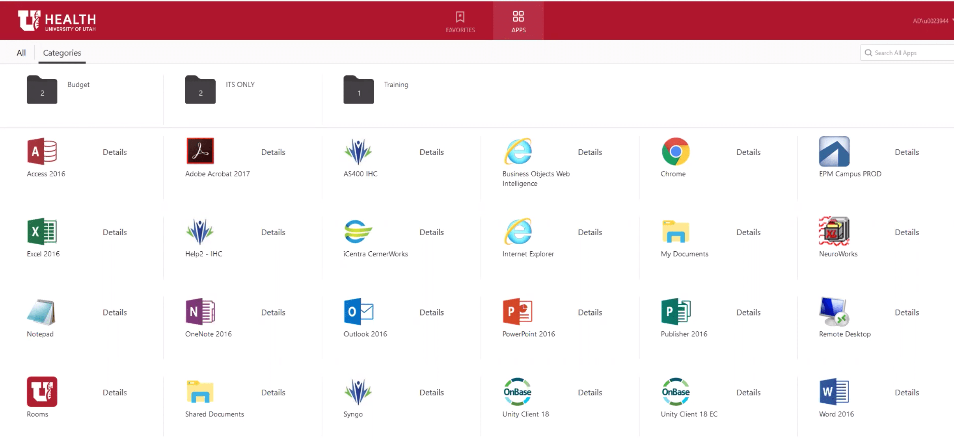Open the Internet Explorer icon
Screen dimensions: 954x442
click(518, 231)
